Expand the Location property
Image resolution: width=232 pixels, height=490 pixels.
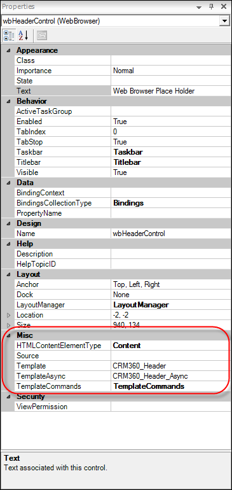pos(8,315)
